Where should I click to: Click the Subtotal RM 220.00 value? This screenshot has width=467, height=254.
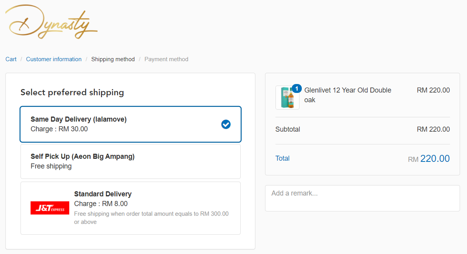pos(433,129)
